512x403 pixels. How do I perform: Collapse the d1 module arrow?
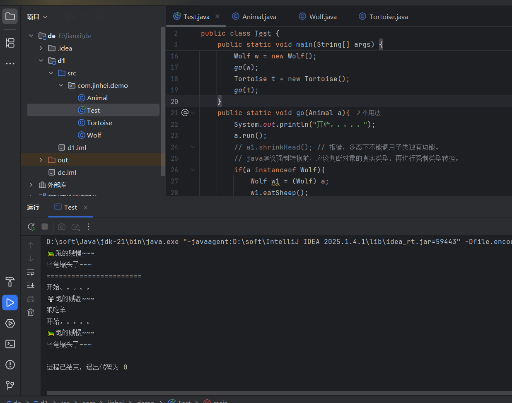pyautogui.click(x=41, y=60)
